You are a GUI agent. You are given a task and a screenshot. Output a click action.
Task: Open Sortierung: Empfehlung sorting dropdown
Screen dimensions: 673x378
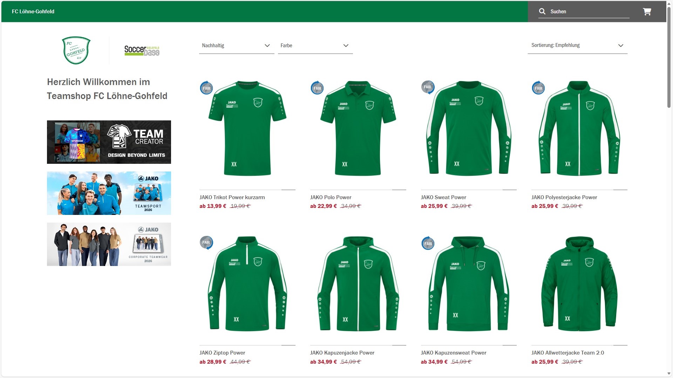pos(577,45)
